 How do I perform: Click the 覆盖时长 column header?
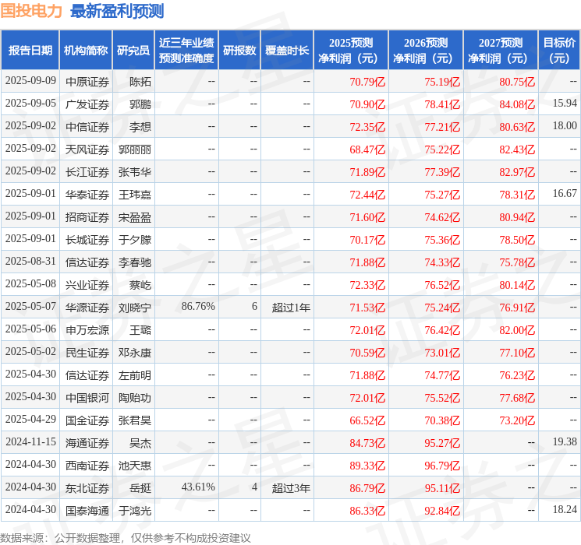tap(287, 51)
